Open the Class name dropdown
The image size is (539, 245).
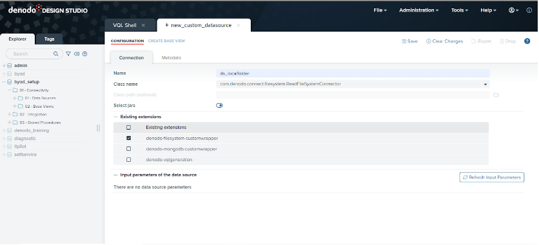(x=485, y=84)
